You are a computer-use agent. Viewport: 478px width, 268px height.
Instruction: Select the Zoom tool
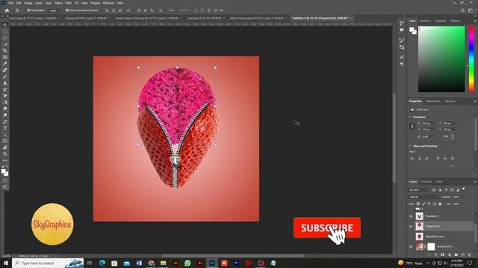pos(5,154)
